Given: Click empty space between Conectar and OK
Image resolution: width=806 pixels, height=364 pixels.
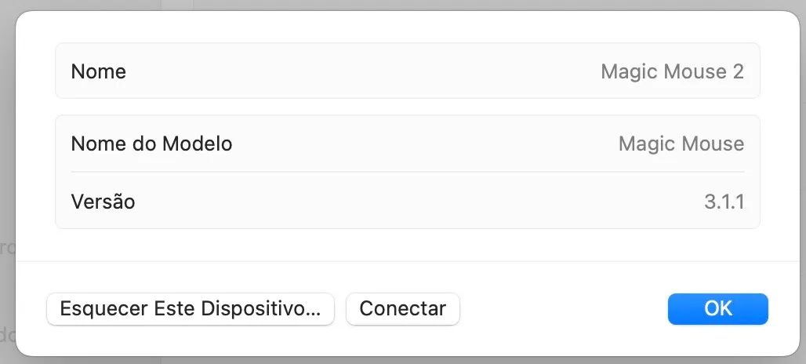Looking at the screenshot, I should 564,309.
